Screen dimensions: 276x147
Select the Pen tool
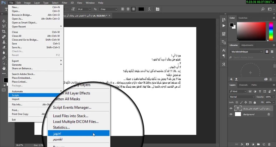4,58
